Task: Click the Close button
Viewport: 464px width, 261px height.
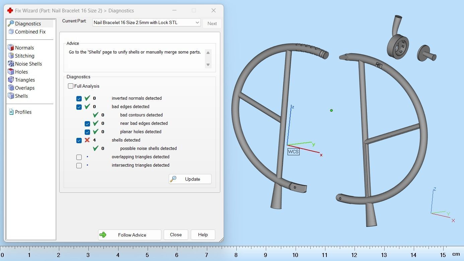Action: [176, 235]
